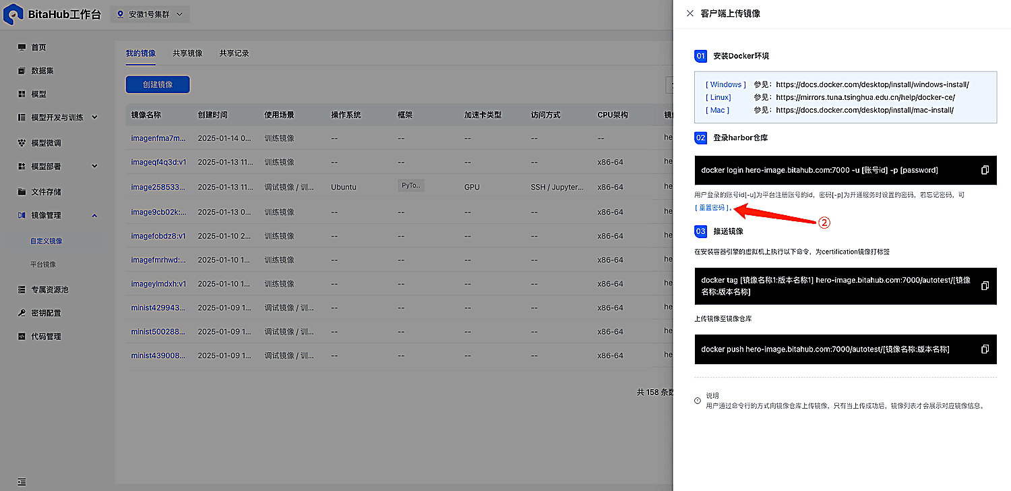
Task: Open image imageqf4q3d:v1 in table
Action: click(x=158, y=162)
